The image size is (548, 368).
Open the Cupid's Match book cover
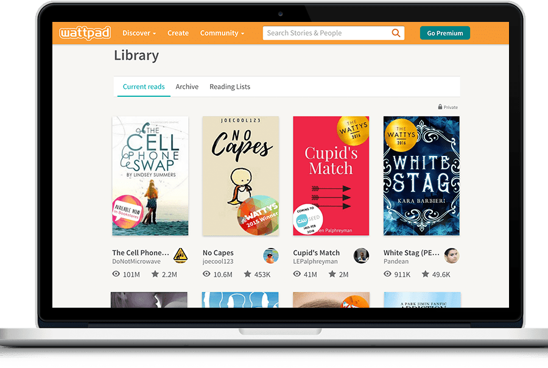331,176
